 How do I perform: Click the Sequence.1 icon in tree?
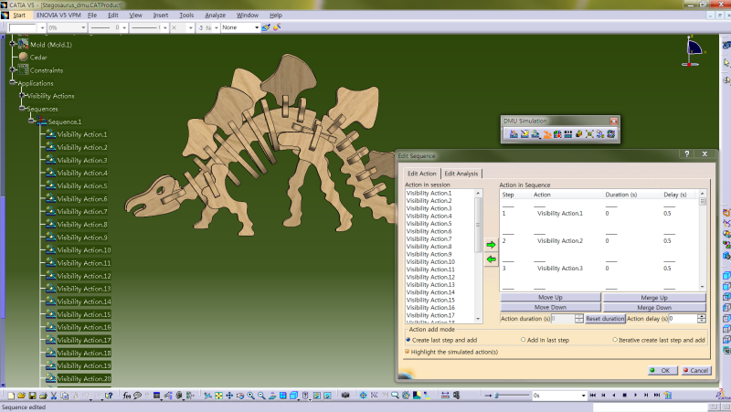tap(43, 121)
